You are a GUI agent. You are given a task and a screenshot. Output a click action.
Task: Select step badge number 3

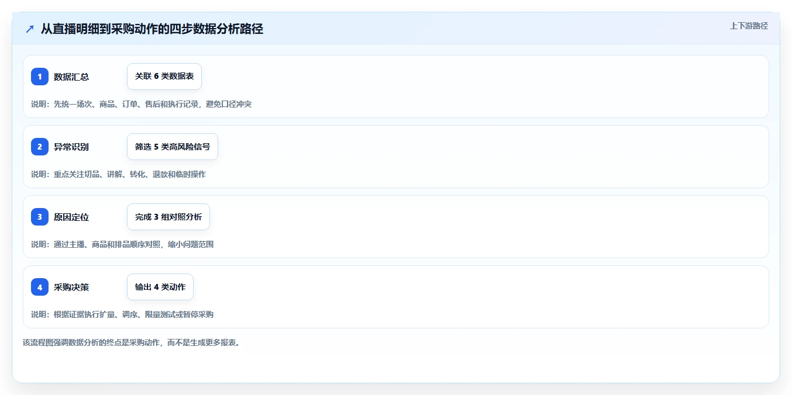tap(40, 217)
